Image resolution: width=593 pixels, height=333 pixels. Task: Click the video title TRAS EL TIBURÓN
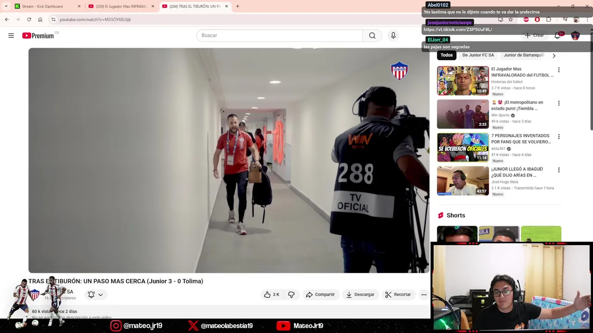tap(116, 281)
